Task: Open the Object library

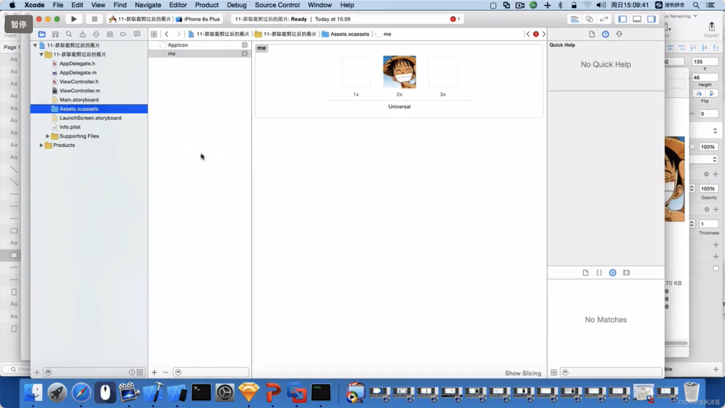Action: (x=613, y=273)
